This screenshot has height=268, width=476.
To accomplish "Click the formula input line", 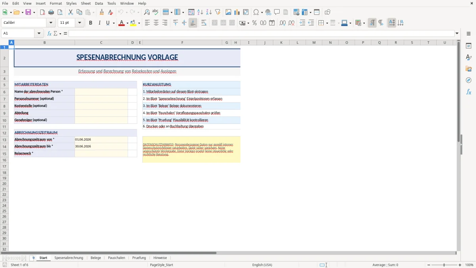I will tap(261, 33).
